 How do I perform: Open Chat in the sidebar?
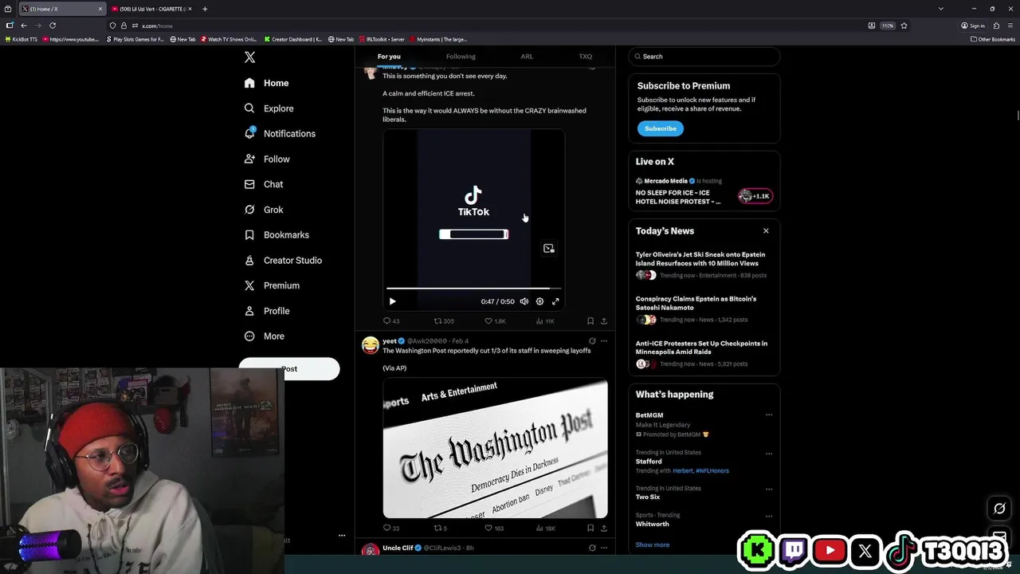tap(264, 184)
